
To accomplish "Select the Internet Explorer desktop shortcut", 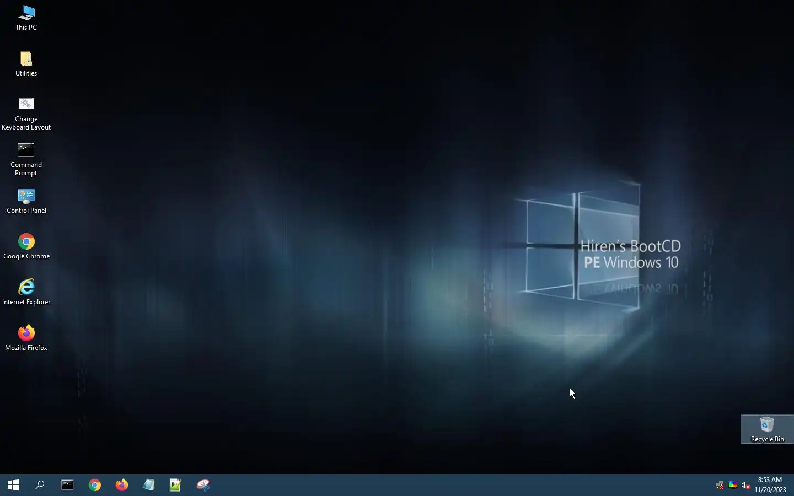I will 26,293.
